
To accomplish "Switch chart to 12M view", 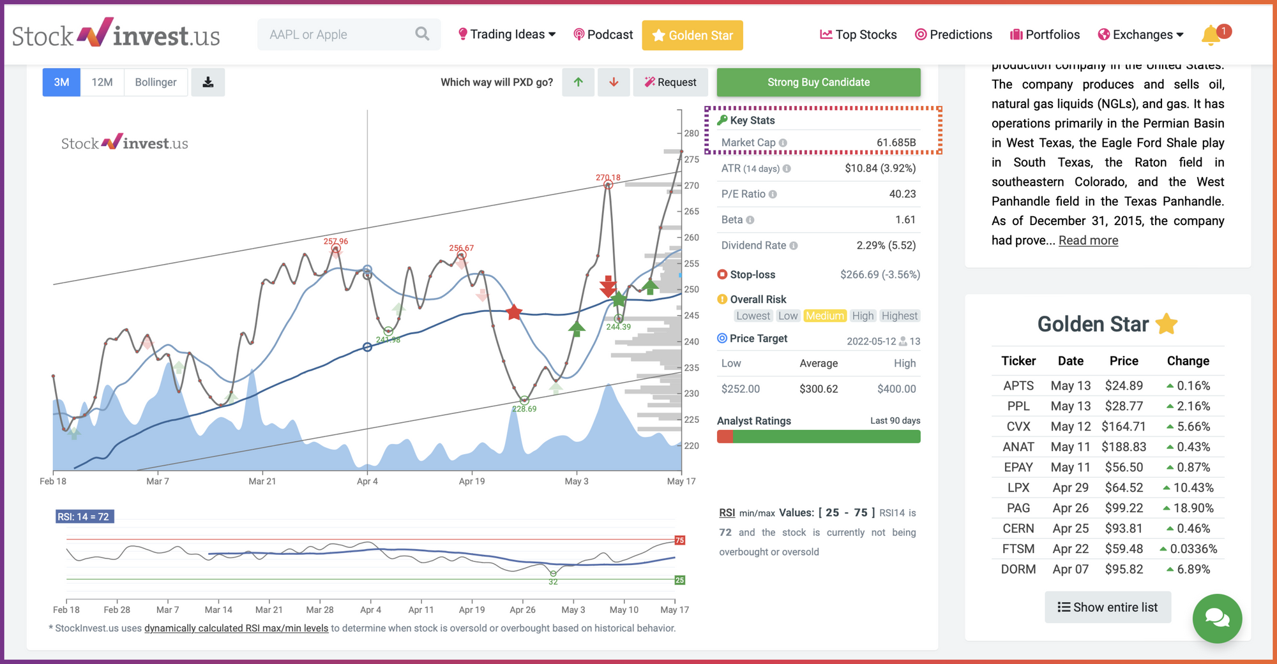I will (102, 82).
